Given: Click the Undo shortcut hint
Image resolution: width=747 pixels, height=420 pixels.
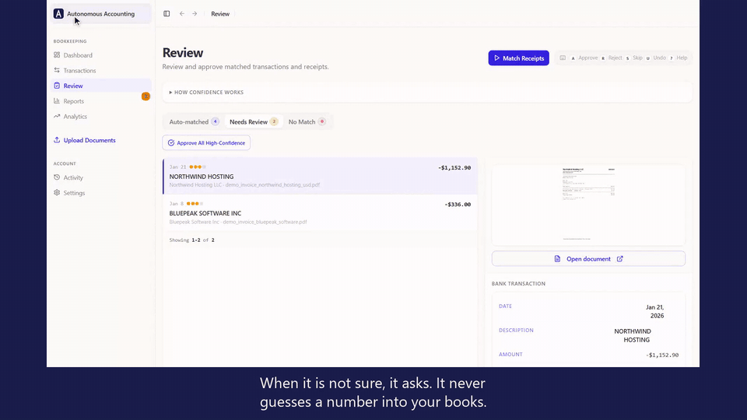Looking at the screenshot, I should click(x=656, y=58).
